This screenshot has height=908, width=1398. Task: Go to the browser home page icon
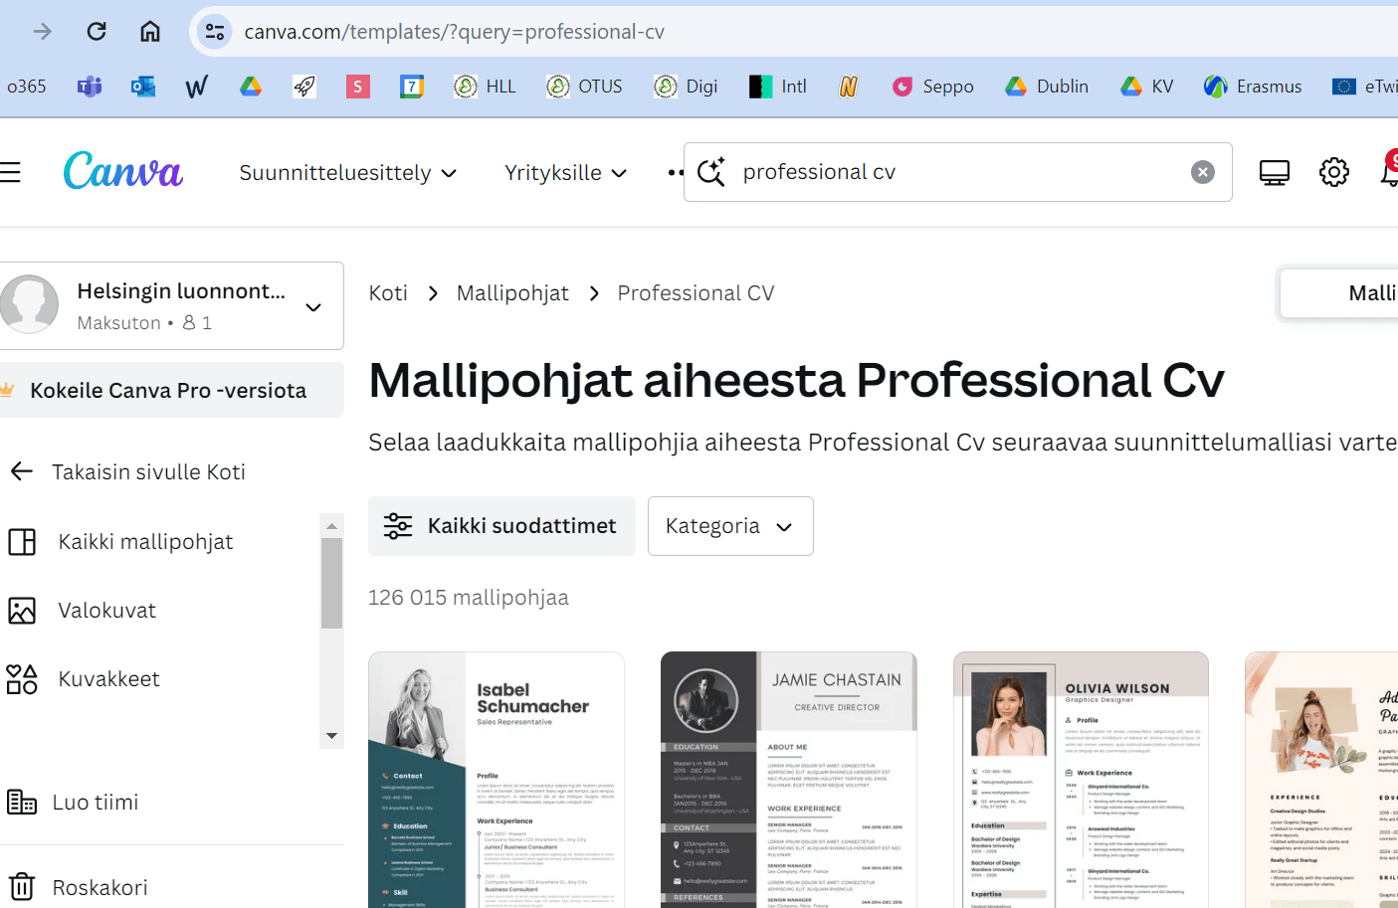click(x=150, y=32)
